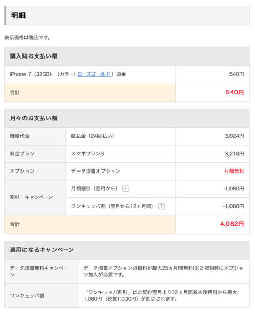Viewport: 255px width, 314px height.
Task: Select the スマホプランS plan name
Action: [x=88, y=154]
